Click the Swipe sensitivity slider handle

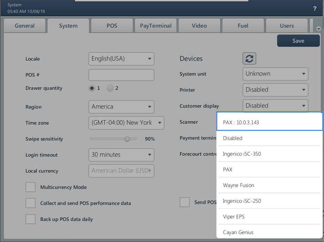pos(127,139)
